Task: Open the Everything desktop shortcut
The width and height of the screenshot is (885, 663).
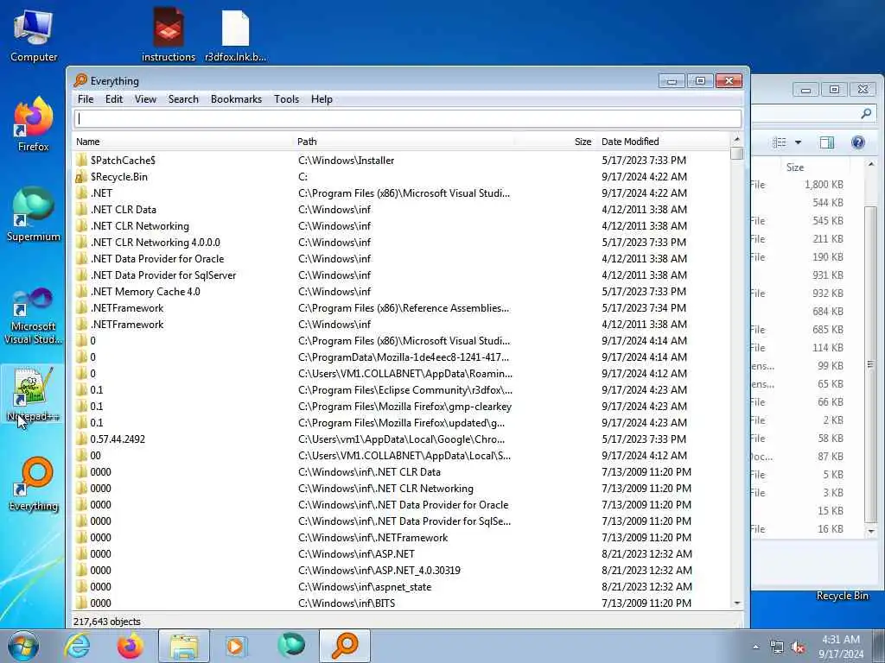Action: [34, 483]
